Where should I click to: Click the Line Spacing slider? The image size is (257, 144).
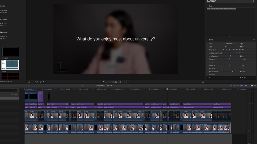[230, 56]
